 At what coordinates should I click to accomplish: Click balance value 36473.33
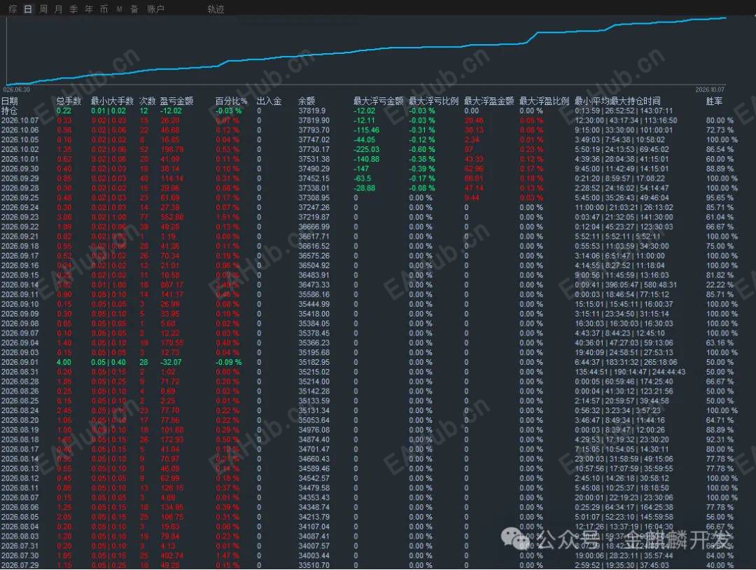click(x=314, y=284)
